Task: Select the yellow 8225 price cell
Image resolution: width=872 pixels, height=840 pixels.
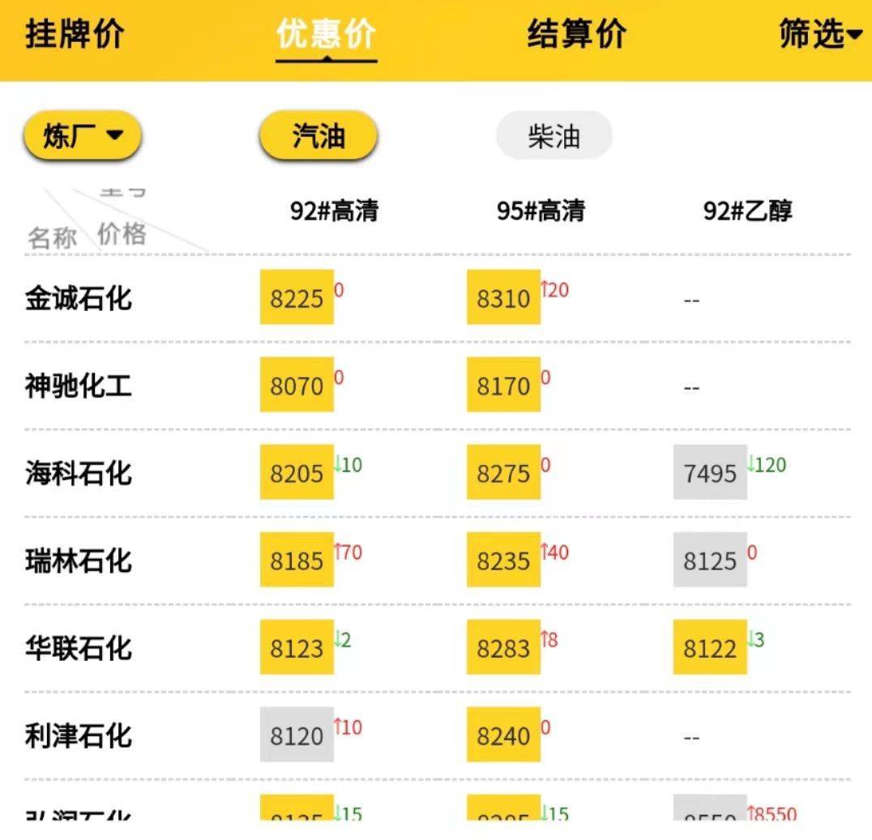Action: (296, 298)
